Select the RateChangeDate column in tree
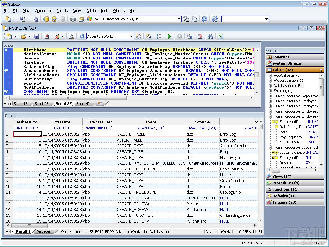The image size is (329, 247). (293, 127)
